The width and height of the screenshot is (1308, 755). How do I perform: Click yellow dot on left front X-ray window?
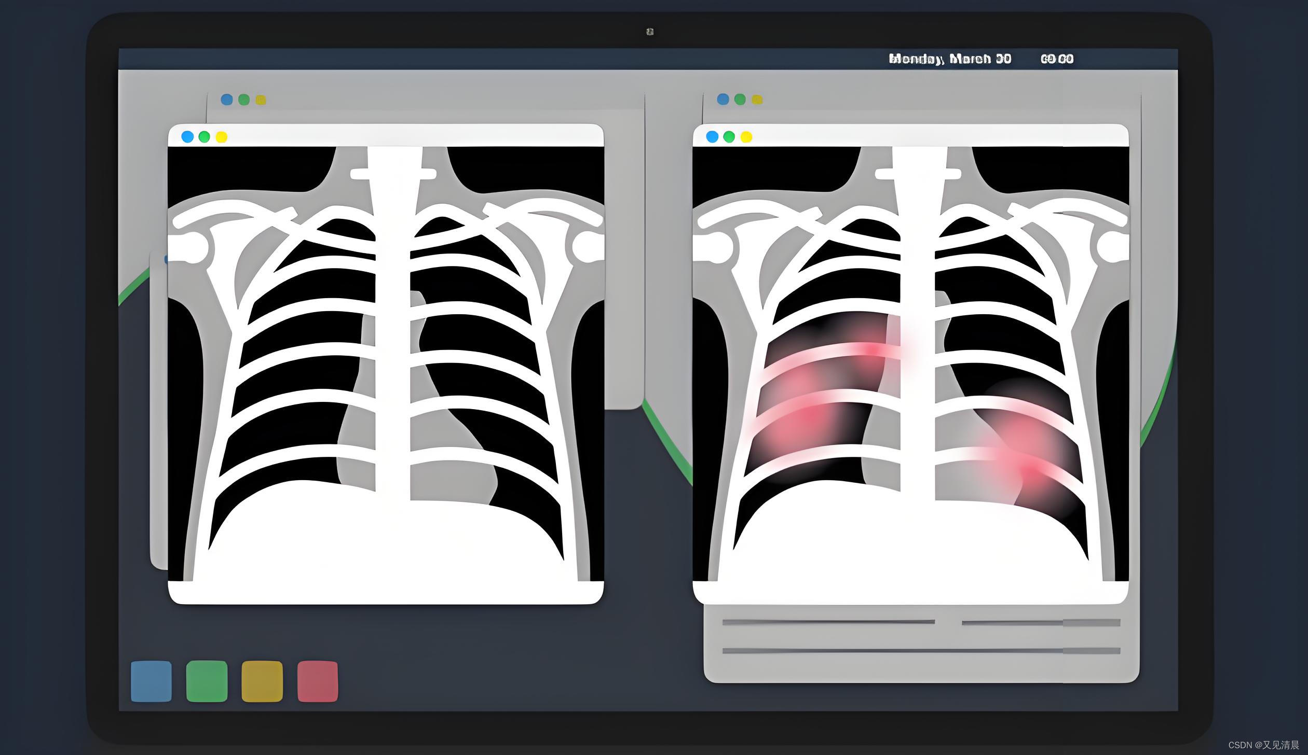pos(222,137)
